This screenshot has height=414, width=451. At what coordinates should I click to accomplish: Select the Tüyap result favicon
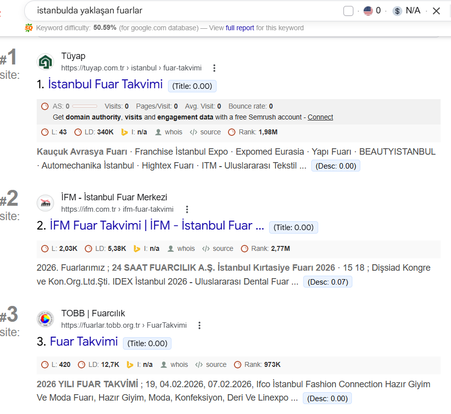[45, 61]
